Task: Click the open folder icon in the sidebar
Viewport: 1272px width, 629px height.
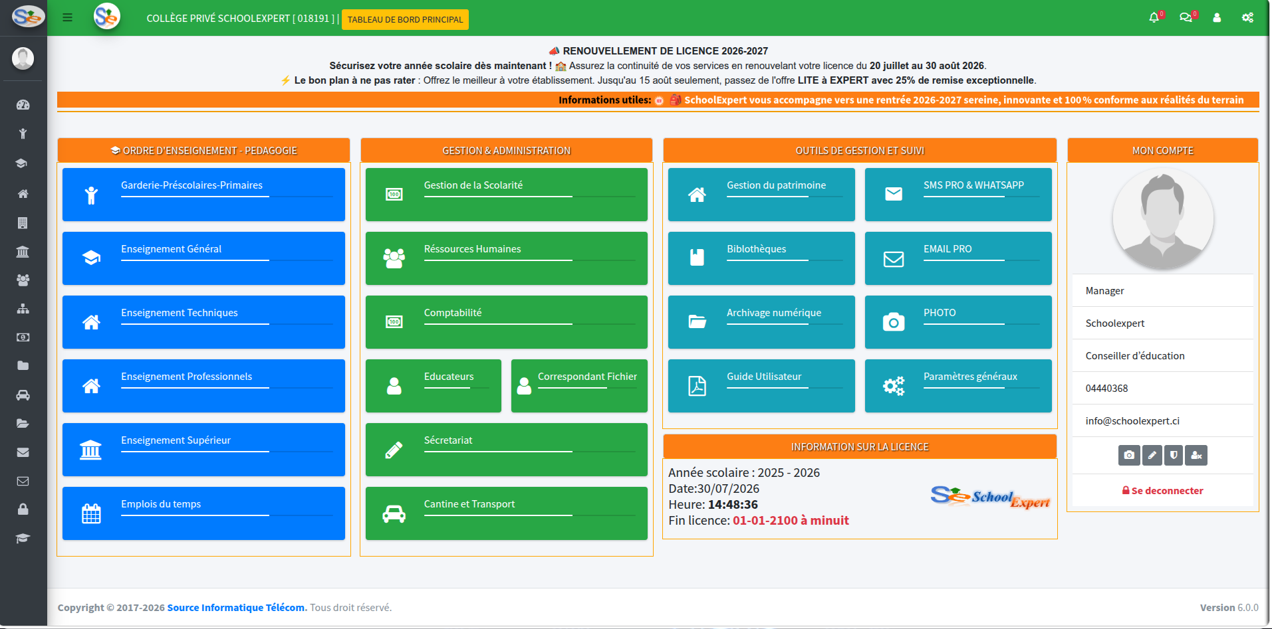Action: 23,424
